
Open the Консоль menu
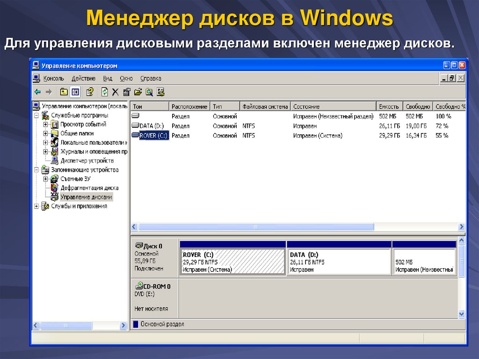[x=53, y=79]
